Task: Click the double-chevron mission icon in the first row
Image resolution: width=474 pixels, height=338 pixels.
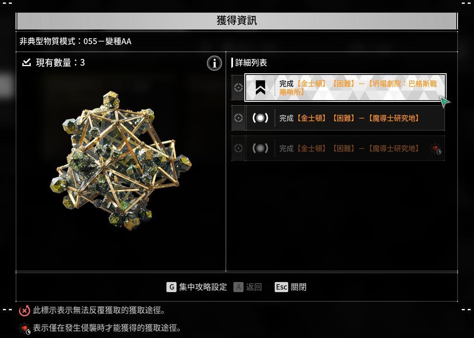Action: [260, 88]
